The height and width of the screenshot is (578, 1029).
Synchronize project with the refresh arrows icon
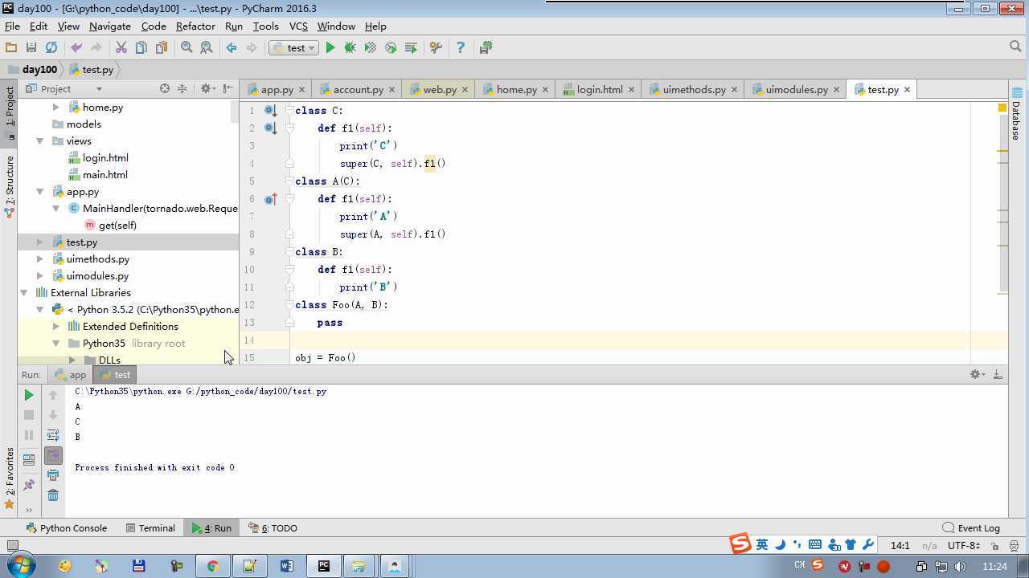(51, 48)
